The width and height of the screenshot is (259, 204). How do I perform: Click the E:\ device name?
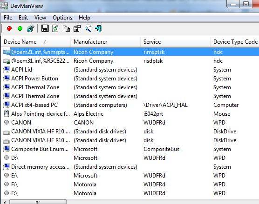[x=14, y=176]
